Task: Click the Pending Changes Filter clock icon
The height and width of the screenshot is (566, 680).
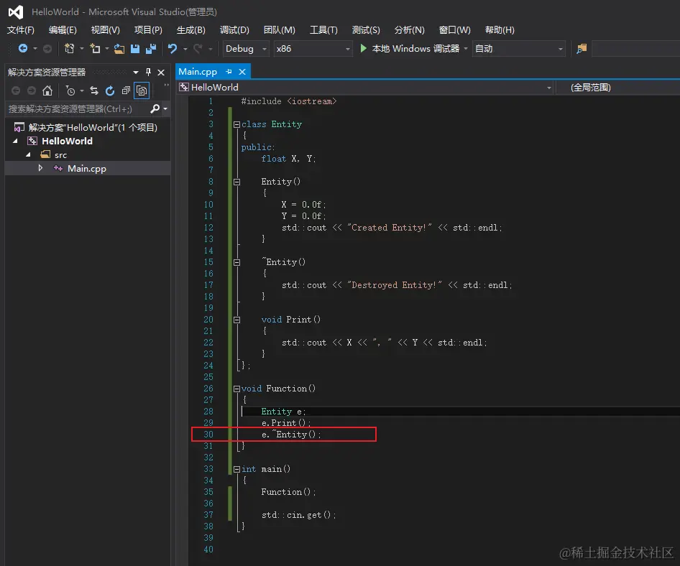Action: (70, 91)
